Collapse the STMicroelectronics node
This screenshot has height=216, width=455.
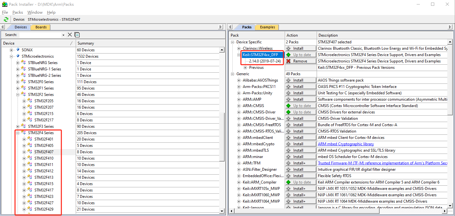click(11, 56)
